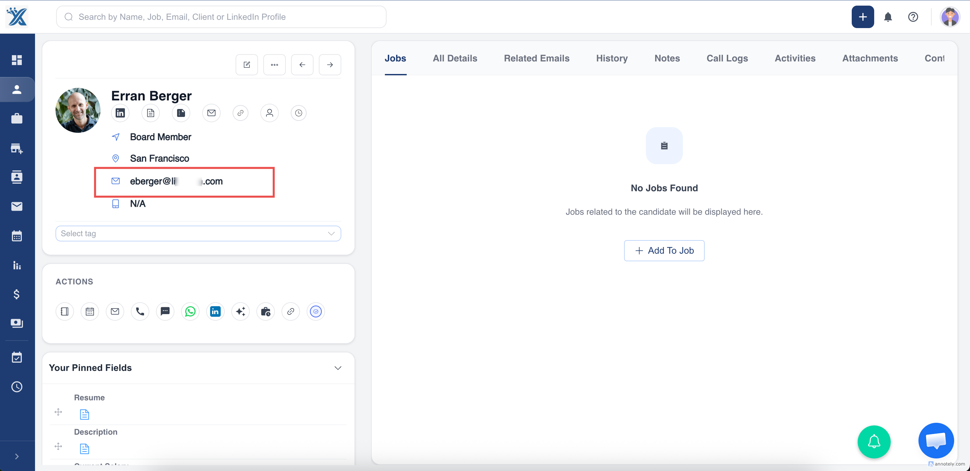
Task: Switch to the Activities tab
Action: pos(795,58)
